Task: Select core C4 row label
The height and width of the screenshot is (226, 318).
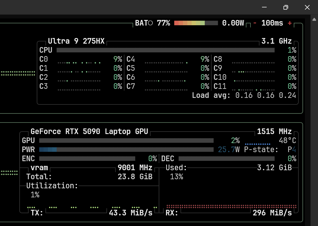Action: tap(131, 59)
